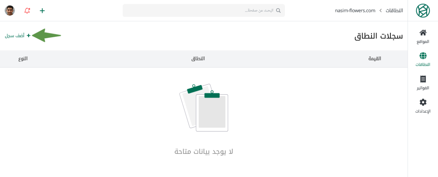Click the النطاق column header
The image size is (438, 177).
click(x=198, y=59)
